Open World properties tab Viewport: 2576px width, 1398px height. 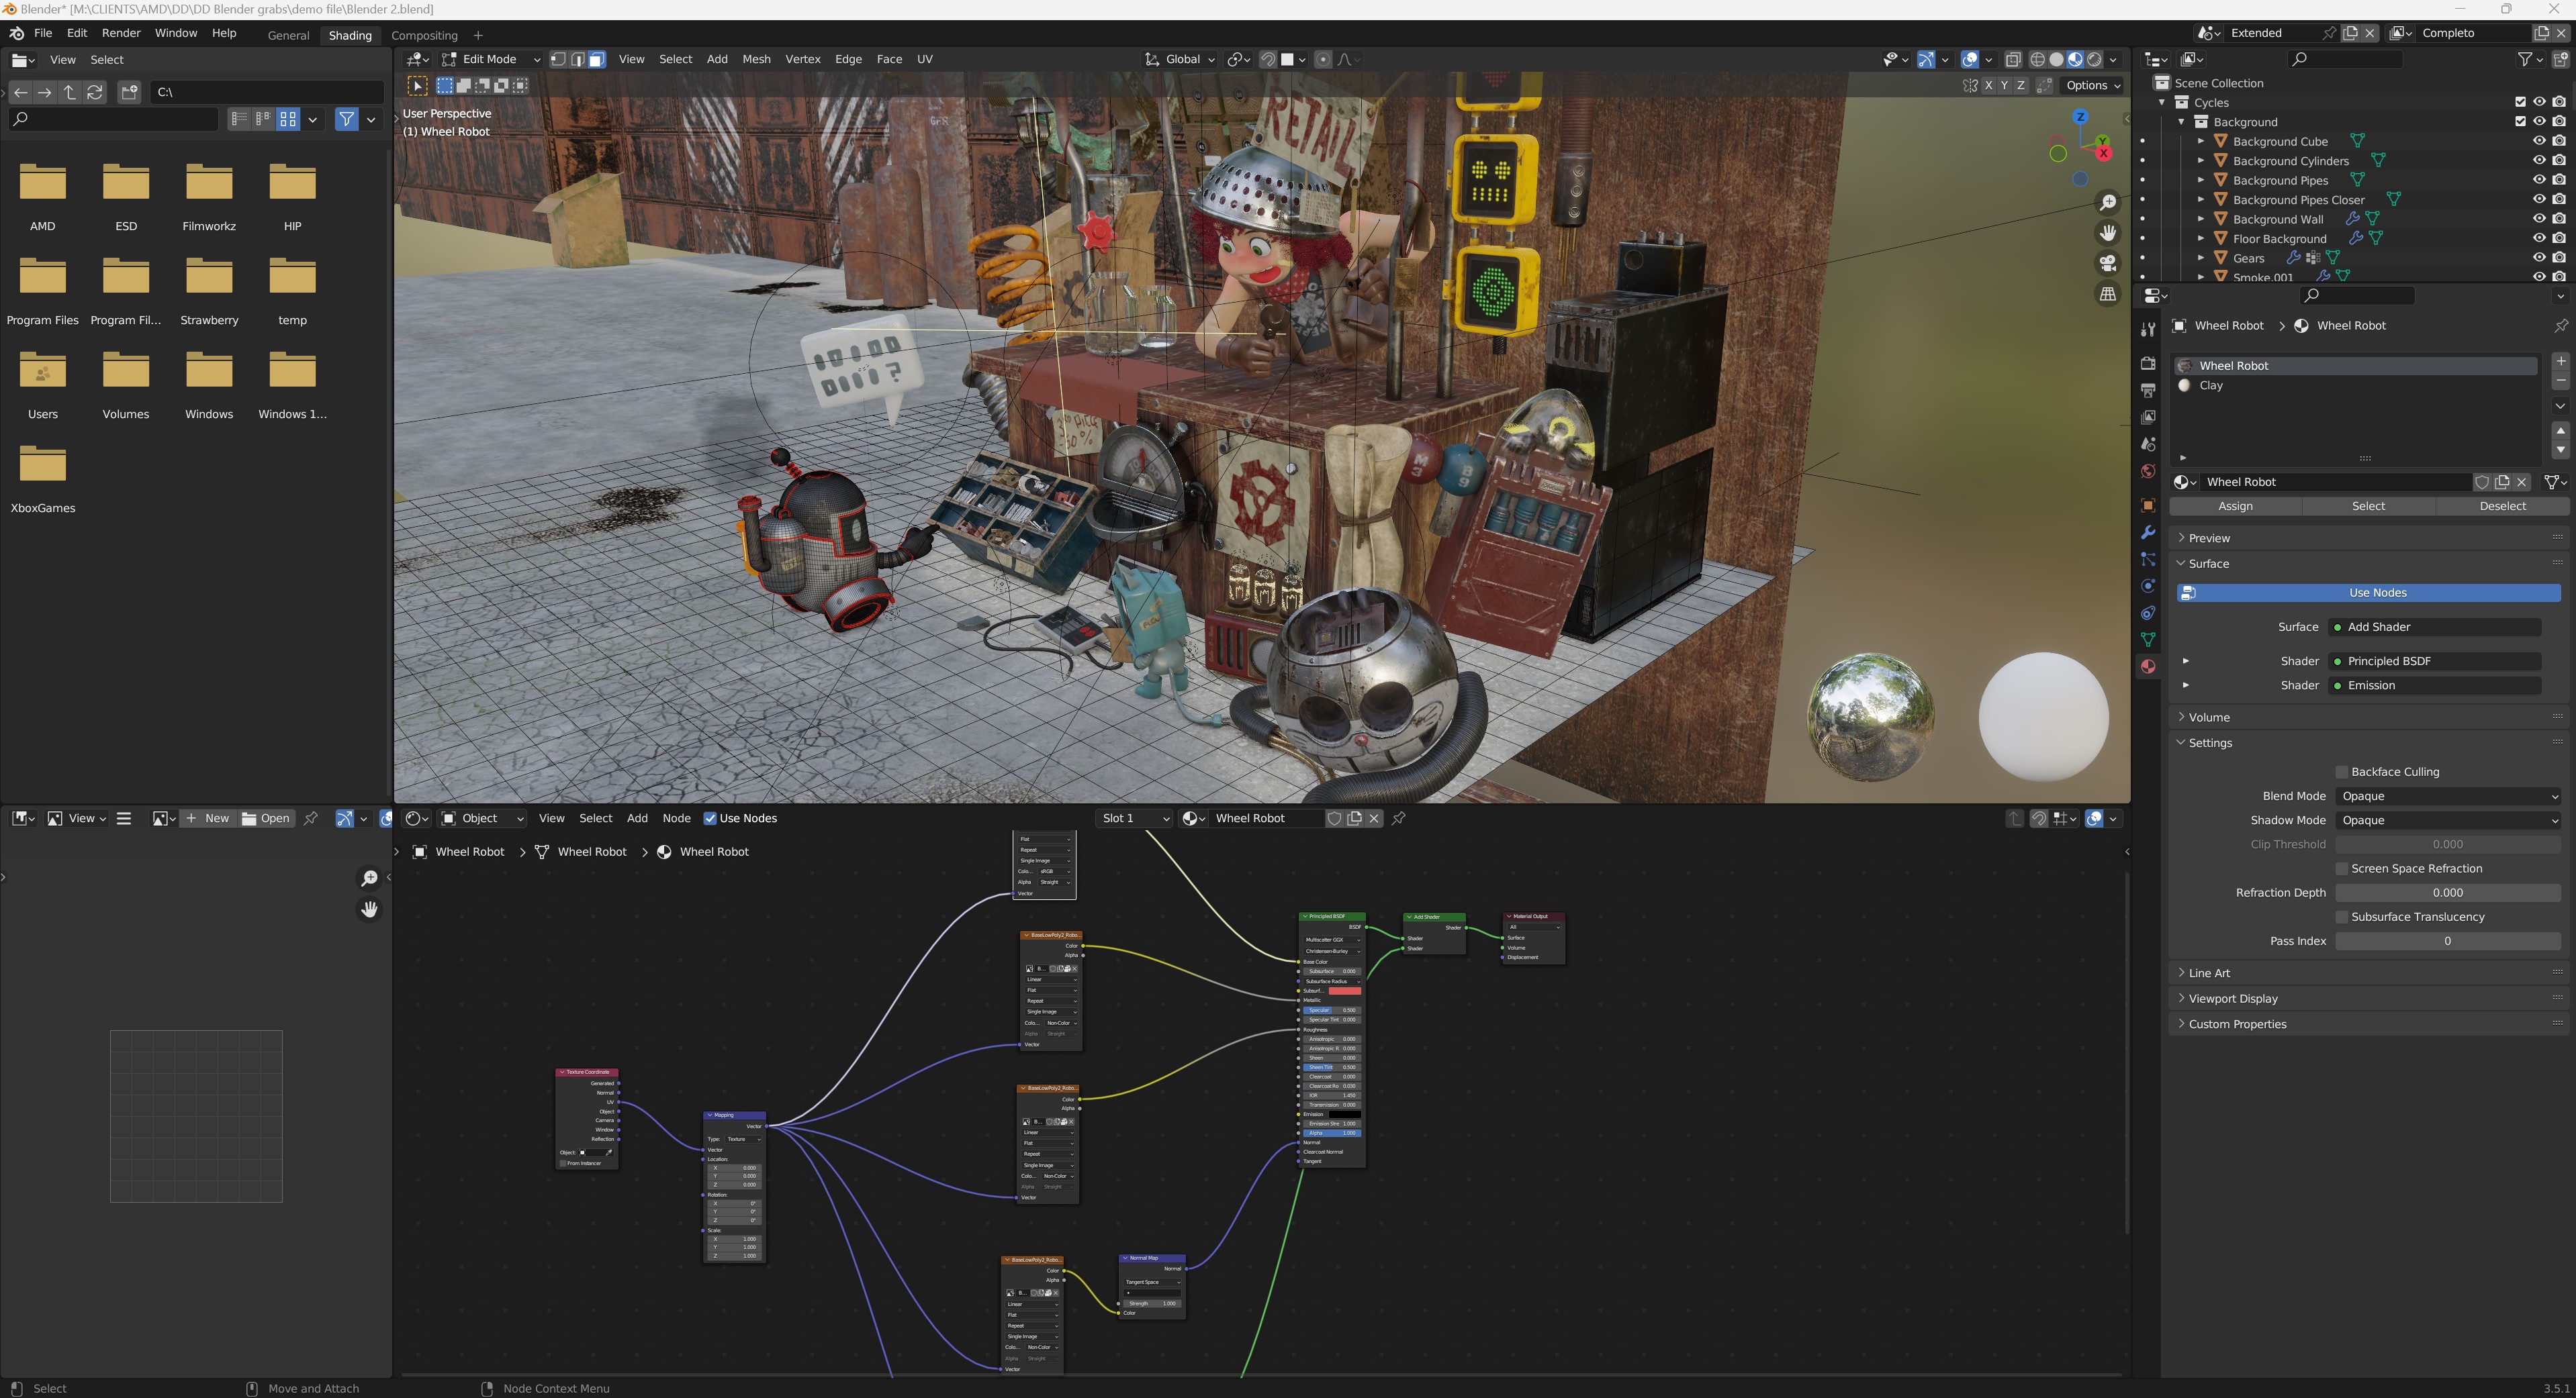pyautogui.click(x=2147, y=470)
